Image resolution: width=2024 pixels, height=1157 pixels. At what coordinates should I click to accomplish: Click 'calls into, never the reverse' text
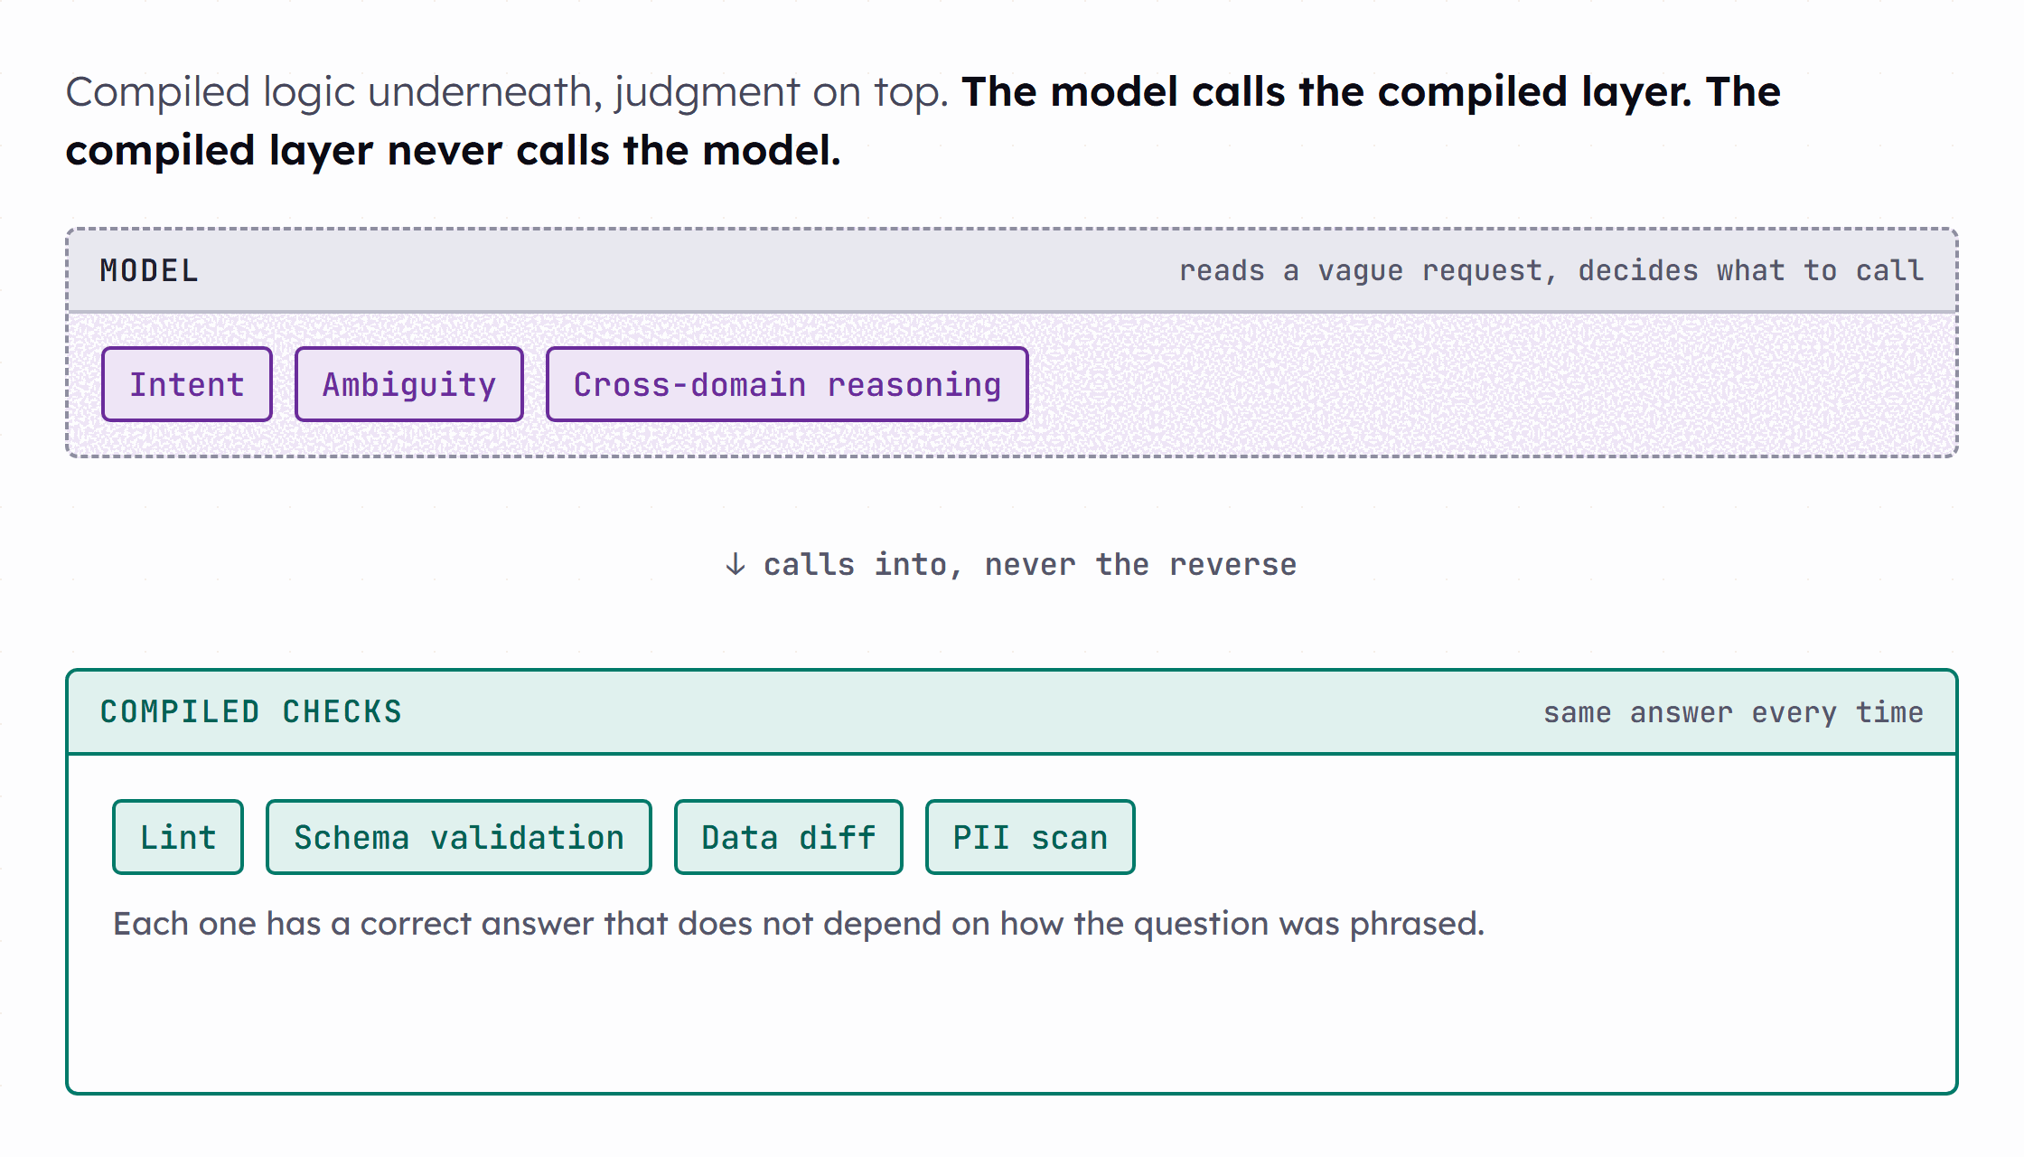1030,564
